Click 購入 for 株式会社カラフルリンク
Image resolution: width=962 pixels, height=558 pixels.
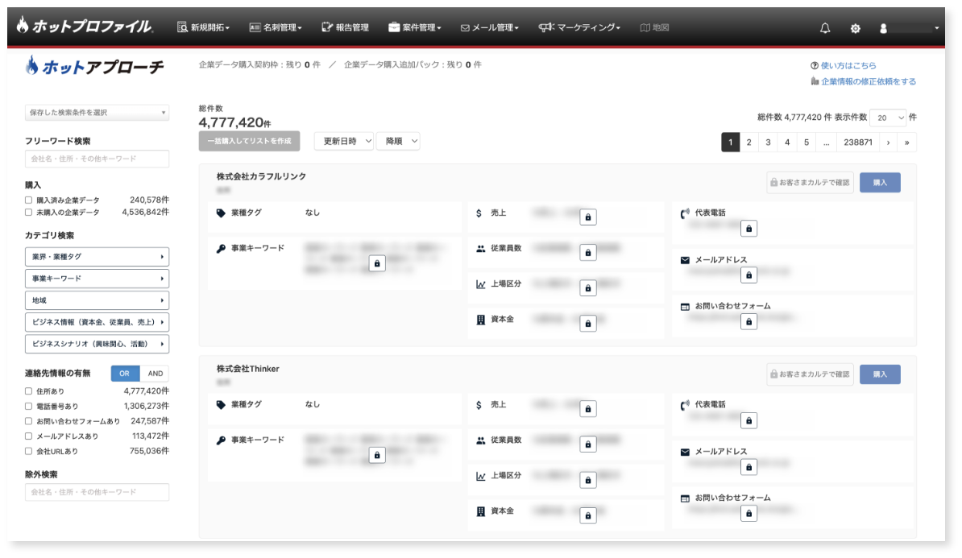click(880, 183)
